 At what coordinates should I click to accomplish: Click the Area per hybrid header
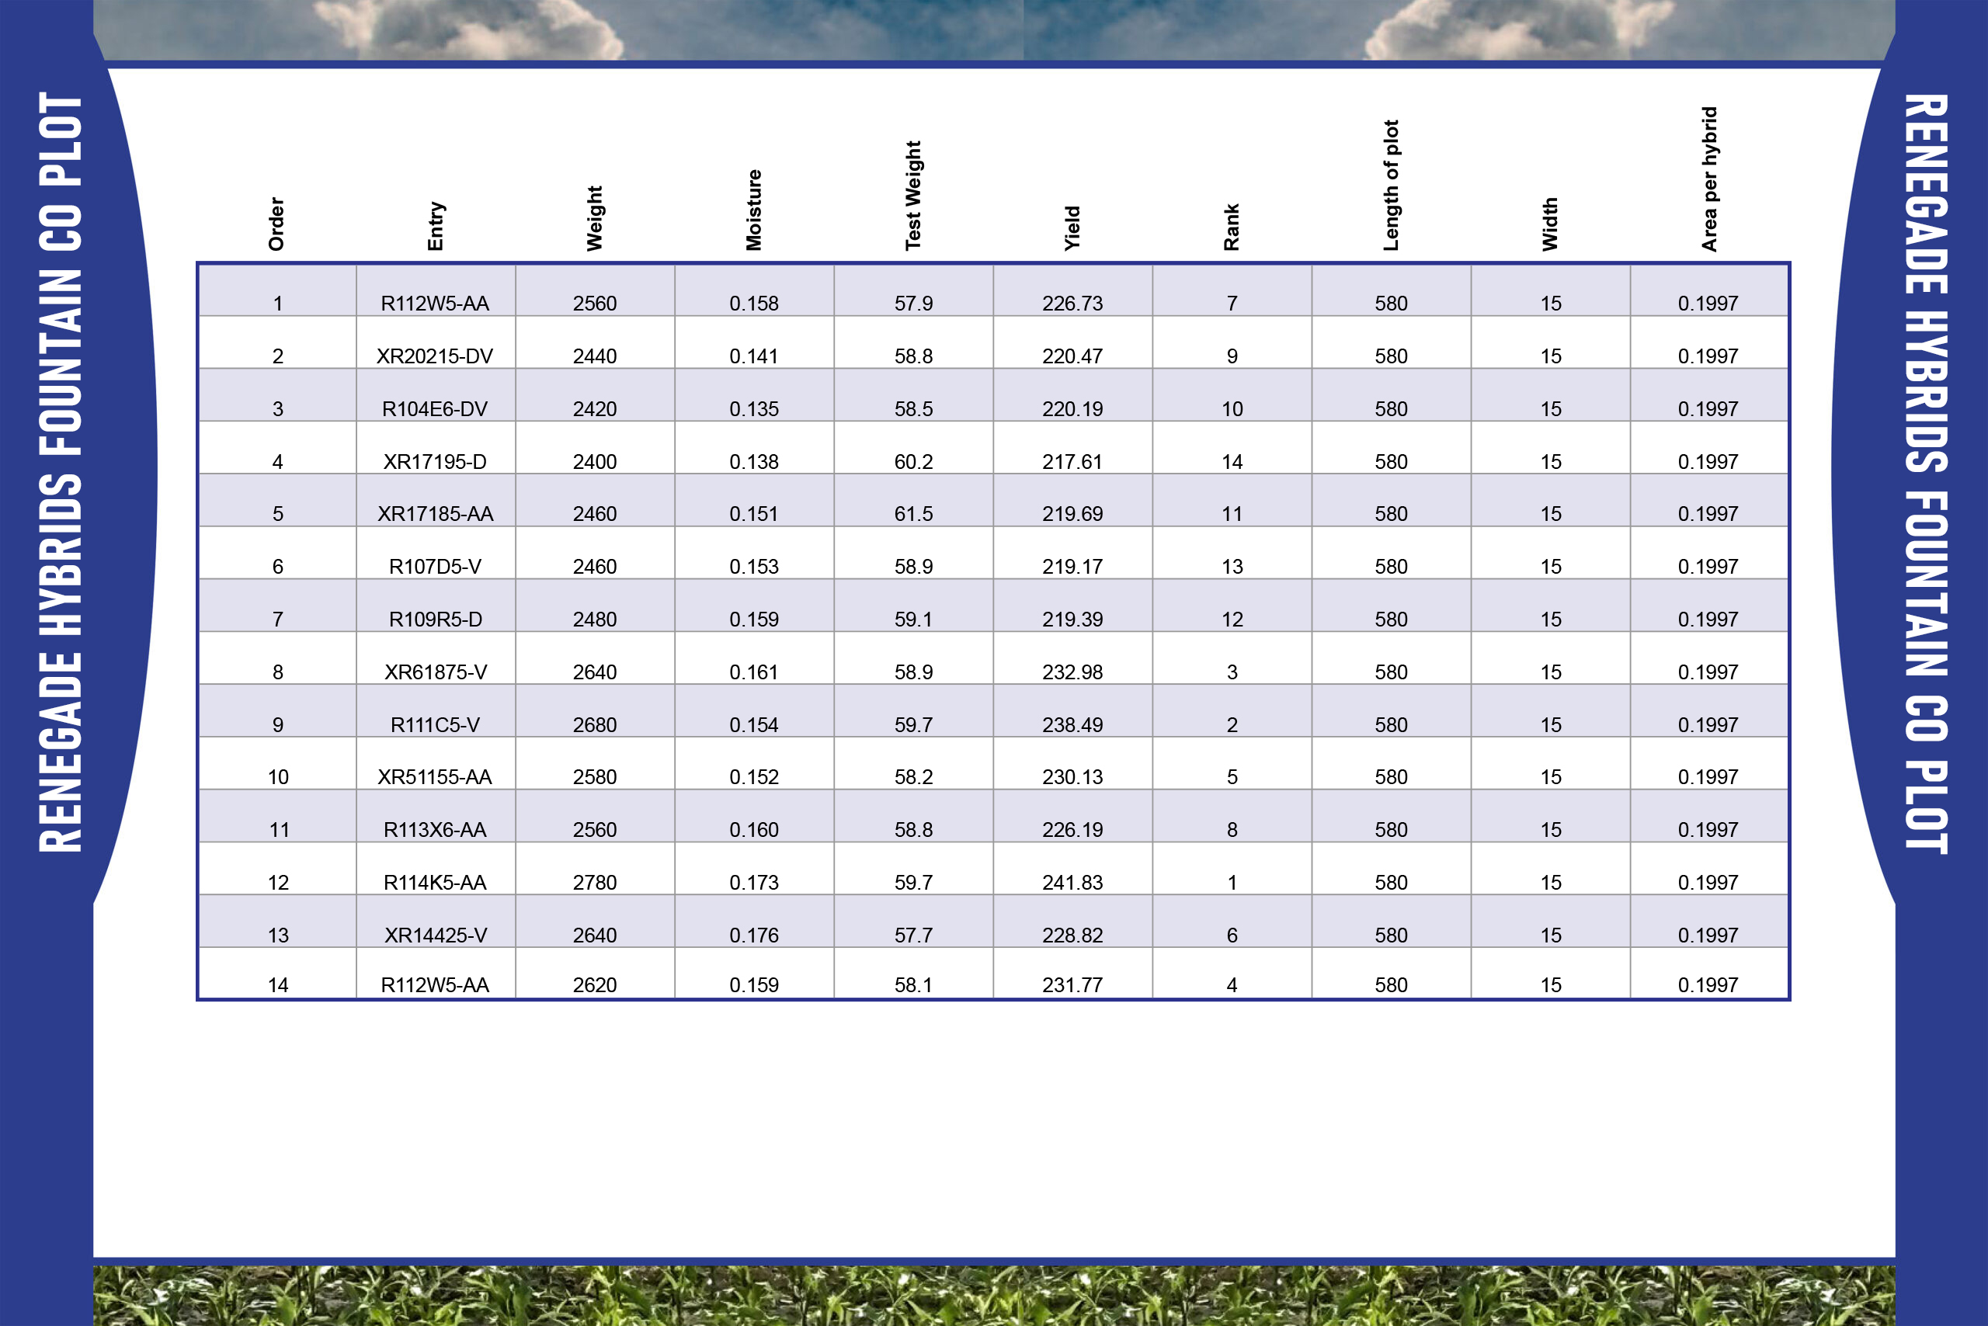click(x=1709, y=179)
